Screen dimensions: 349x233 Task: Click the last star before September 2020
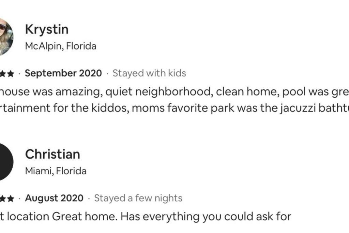(11, 73)
